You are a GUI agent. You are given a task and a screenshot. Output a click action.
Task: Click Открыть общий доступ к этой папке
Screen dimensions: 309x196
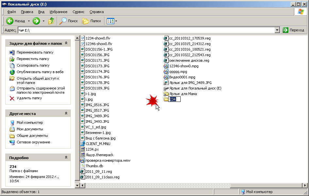click(x=38, y=81)
